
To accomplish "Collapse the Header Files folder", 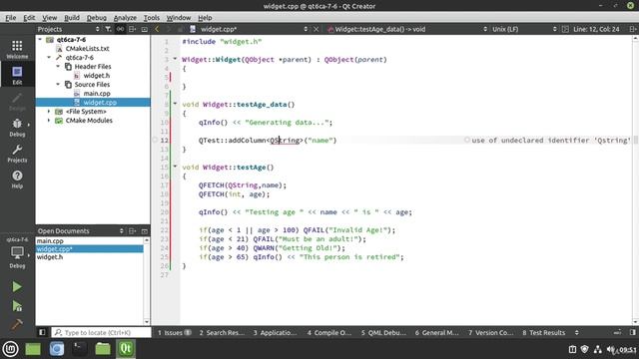I will 58,67.
